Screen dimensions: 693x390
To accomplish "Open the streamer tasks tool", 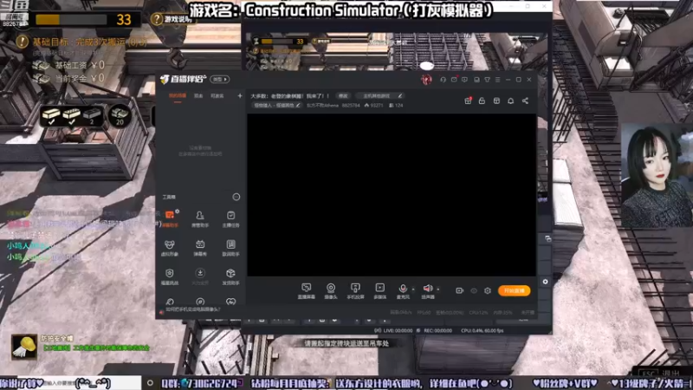I will tap(230, 218).
